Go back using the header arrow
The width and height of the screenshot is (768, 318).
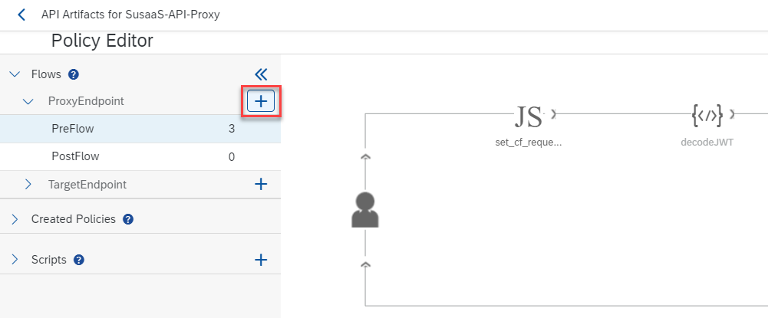coord(21,15)
